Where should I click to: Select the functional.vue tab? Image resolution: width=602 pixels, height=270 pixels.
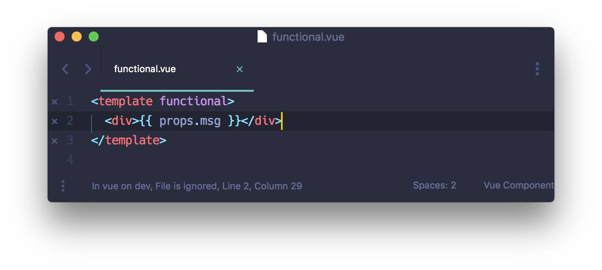pos(145,69)
